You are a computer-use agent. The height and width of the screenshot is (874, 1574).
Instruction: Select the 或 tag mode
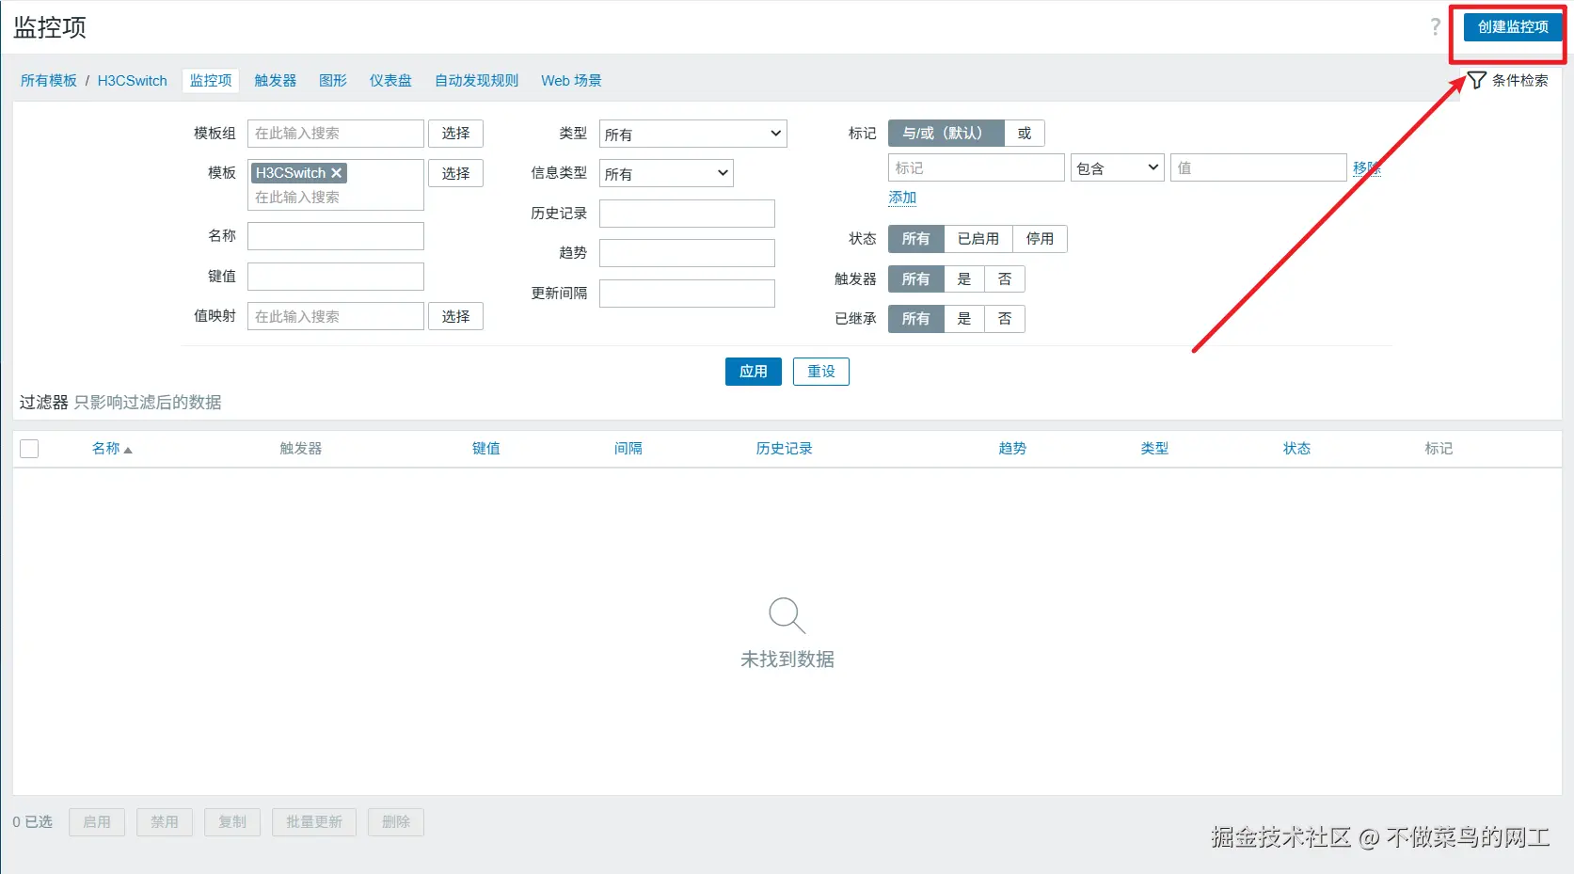point(1025,134)
